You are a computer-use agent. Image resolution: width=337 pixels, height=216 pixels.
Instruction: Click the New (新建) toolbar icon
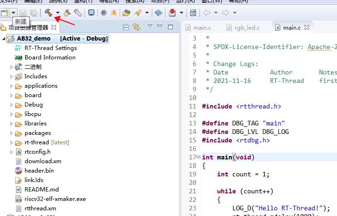click(x=4, y=13)
